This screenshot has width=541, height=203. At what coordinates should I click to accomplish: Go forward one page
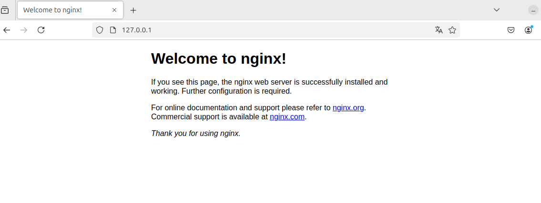point(24,30)
